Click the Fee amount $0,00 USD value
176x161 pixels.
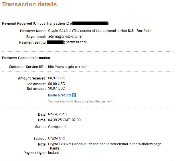pyautogui.click(x=57, y=84)
